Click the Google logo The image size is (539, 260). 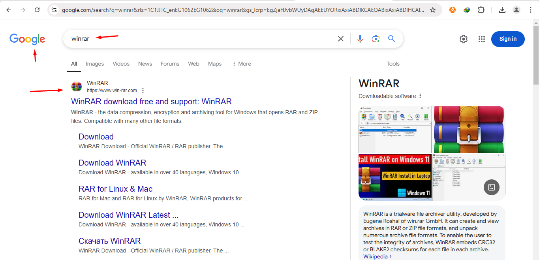[x=27, y=39]
